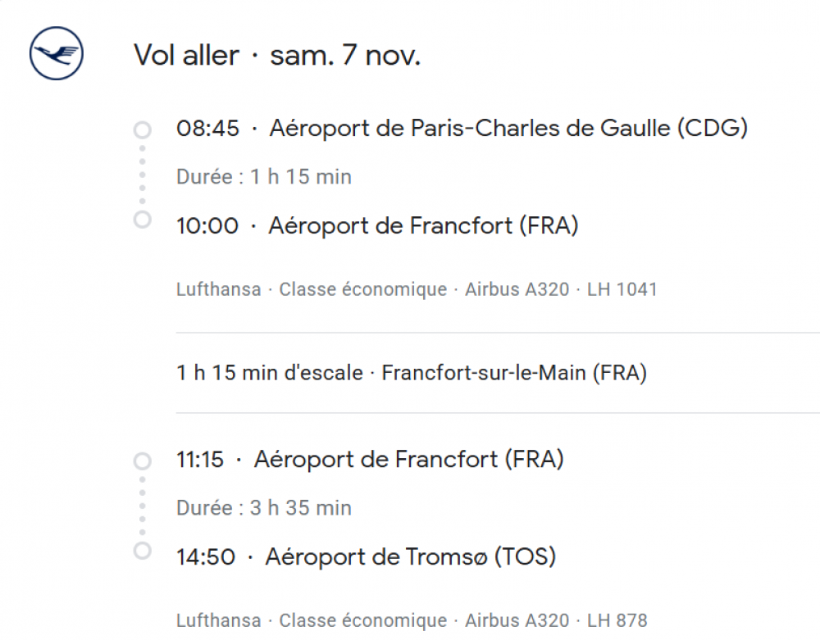Select 10:00 Aéroport de Francfort arrival line
Viewport: 820px width, 640px height.
click(x=377, y=225)
